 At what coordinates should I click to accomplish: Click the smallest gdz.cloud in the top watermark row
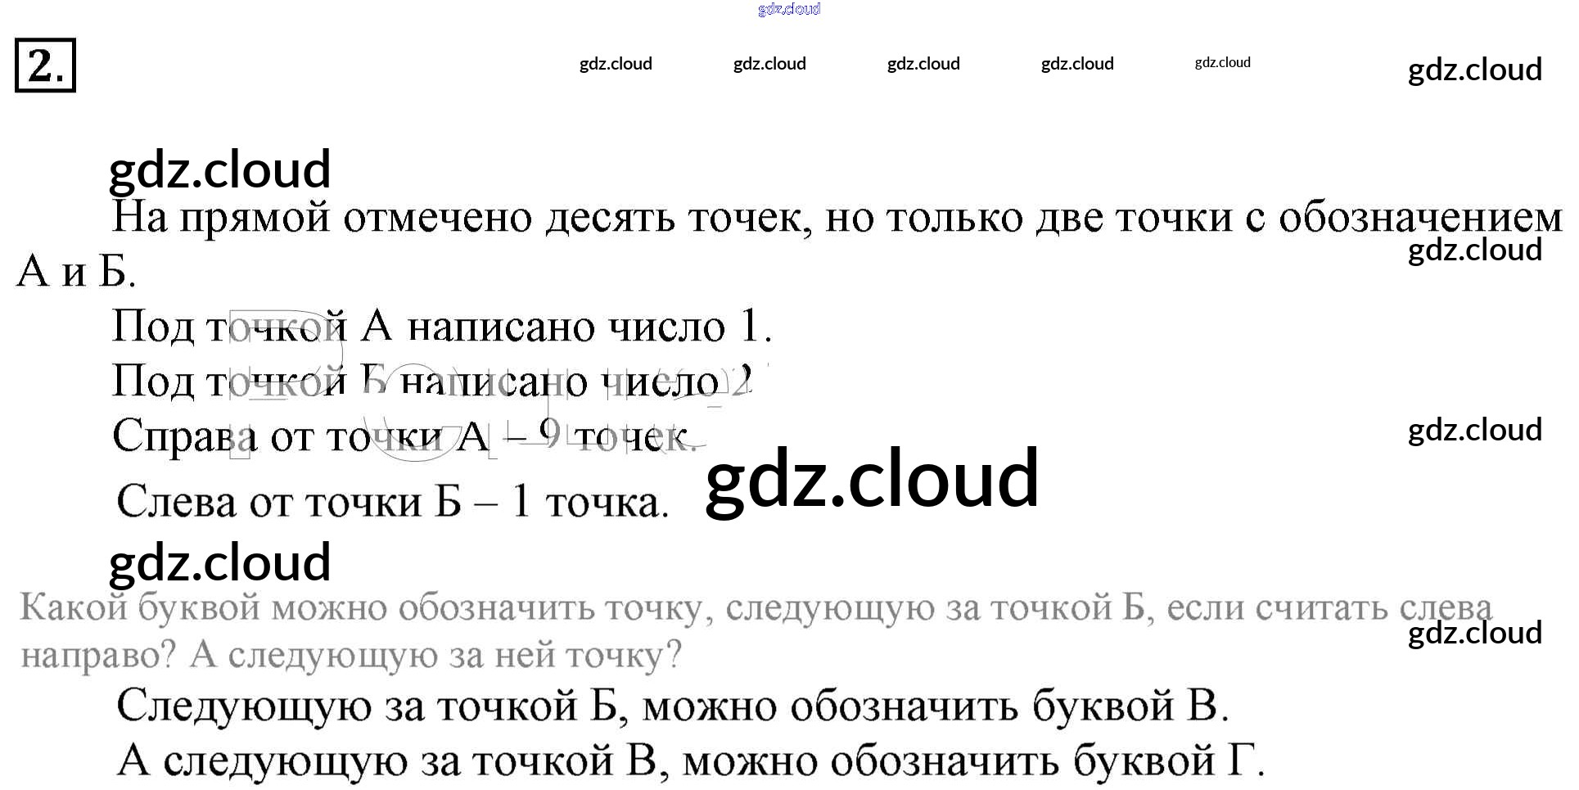(1222, 62)
